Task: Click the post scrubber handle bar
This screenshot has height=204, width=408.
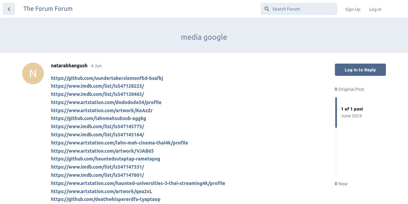Action: [336, 113]
